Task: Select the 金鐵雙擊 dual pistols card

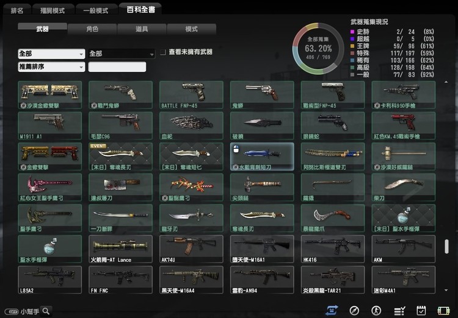Action: [50, 157]
